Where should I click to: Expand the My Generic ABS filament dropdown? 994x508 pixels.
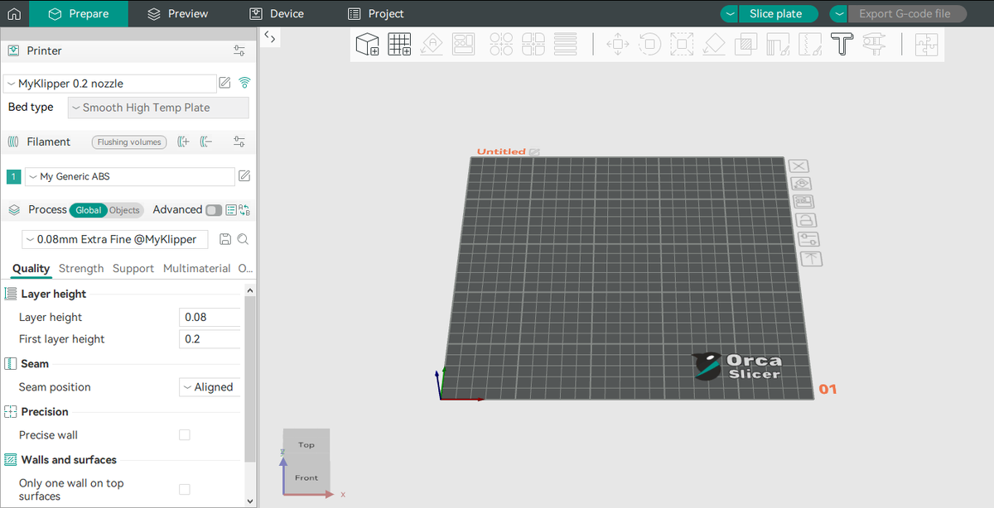[x=130, y=176]
